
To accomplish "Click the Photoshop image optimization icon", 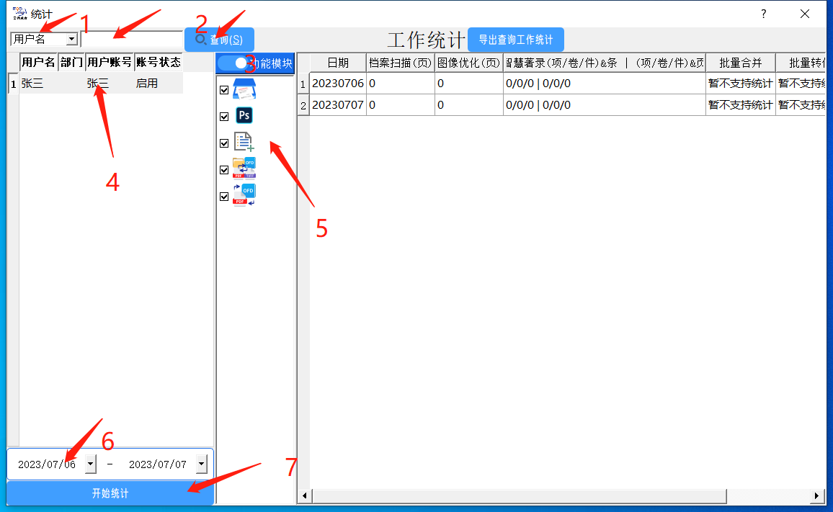I will tap(244, 115).
